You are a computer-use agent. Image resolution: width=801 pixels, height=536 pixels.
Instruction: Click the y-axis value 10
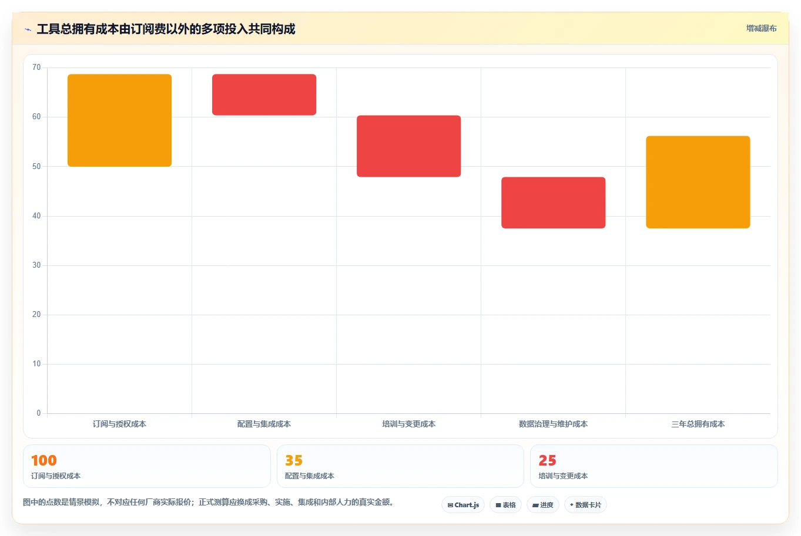(x=36, y=364)
